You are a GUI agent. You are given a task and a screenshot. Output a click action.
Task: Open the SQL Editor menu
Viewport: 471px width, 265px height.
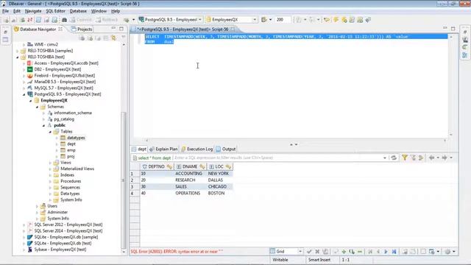(56, 11)
